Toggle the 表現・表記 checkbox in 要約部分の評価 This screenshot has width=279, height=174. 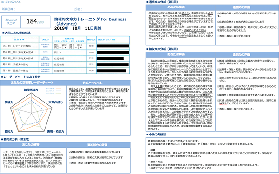point(70,163)
